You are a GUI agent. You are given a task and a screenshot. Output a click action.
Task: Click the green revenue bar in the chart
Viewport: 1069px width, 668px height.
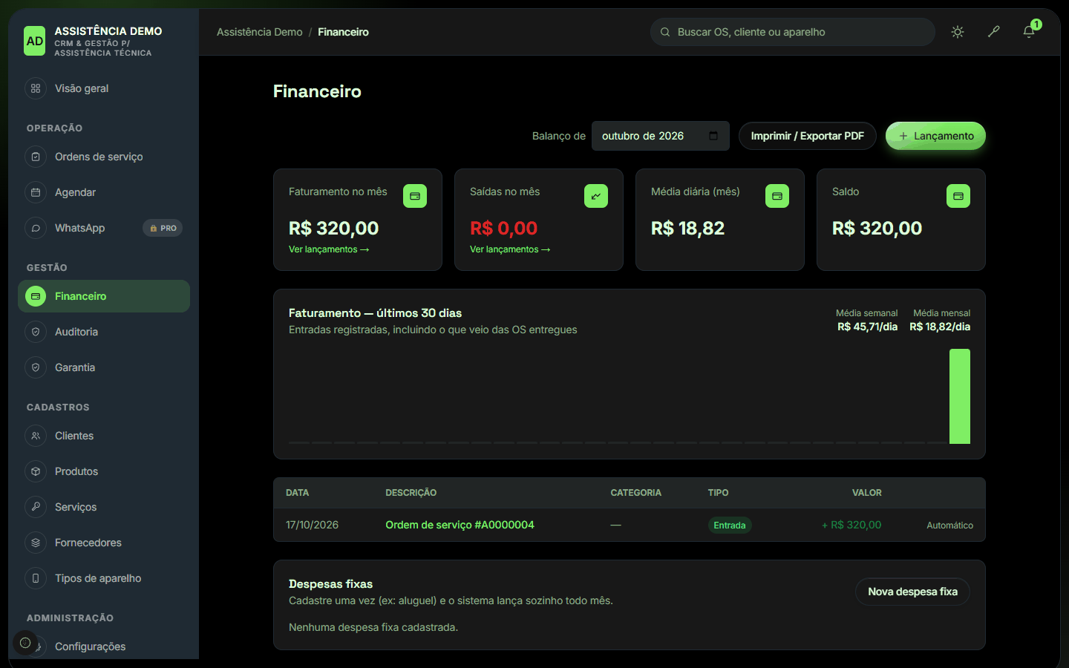click(960, 396)
